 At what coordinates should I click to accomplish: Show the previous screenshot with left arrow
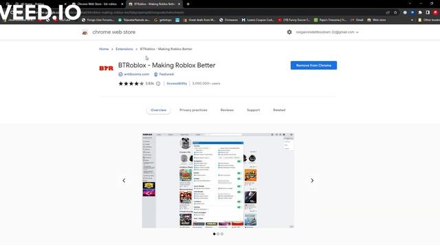click(124, 180)
